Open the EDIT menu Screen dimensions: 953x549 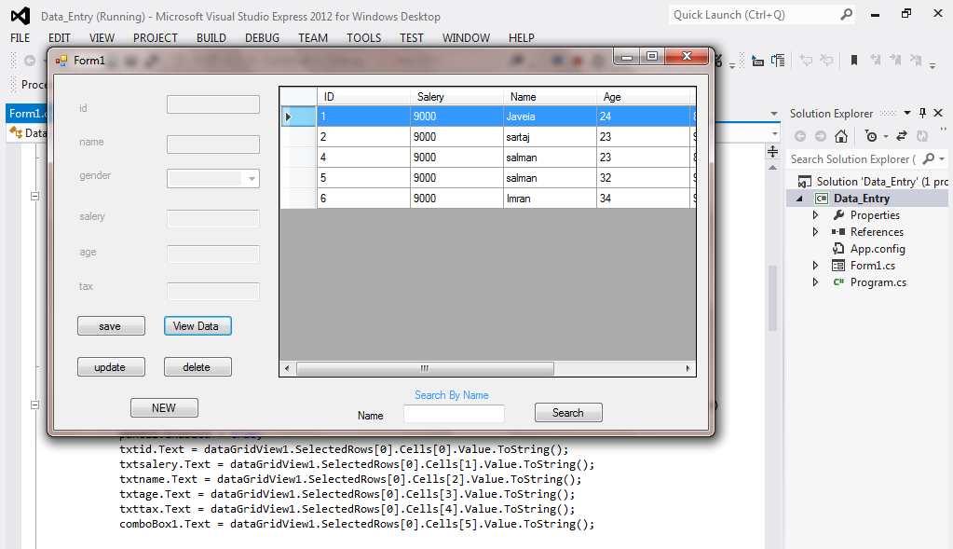pos(59,37)
